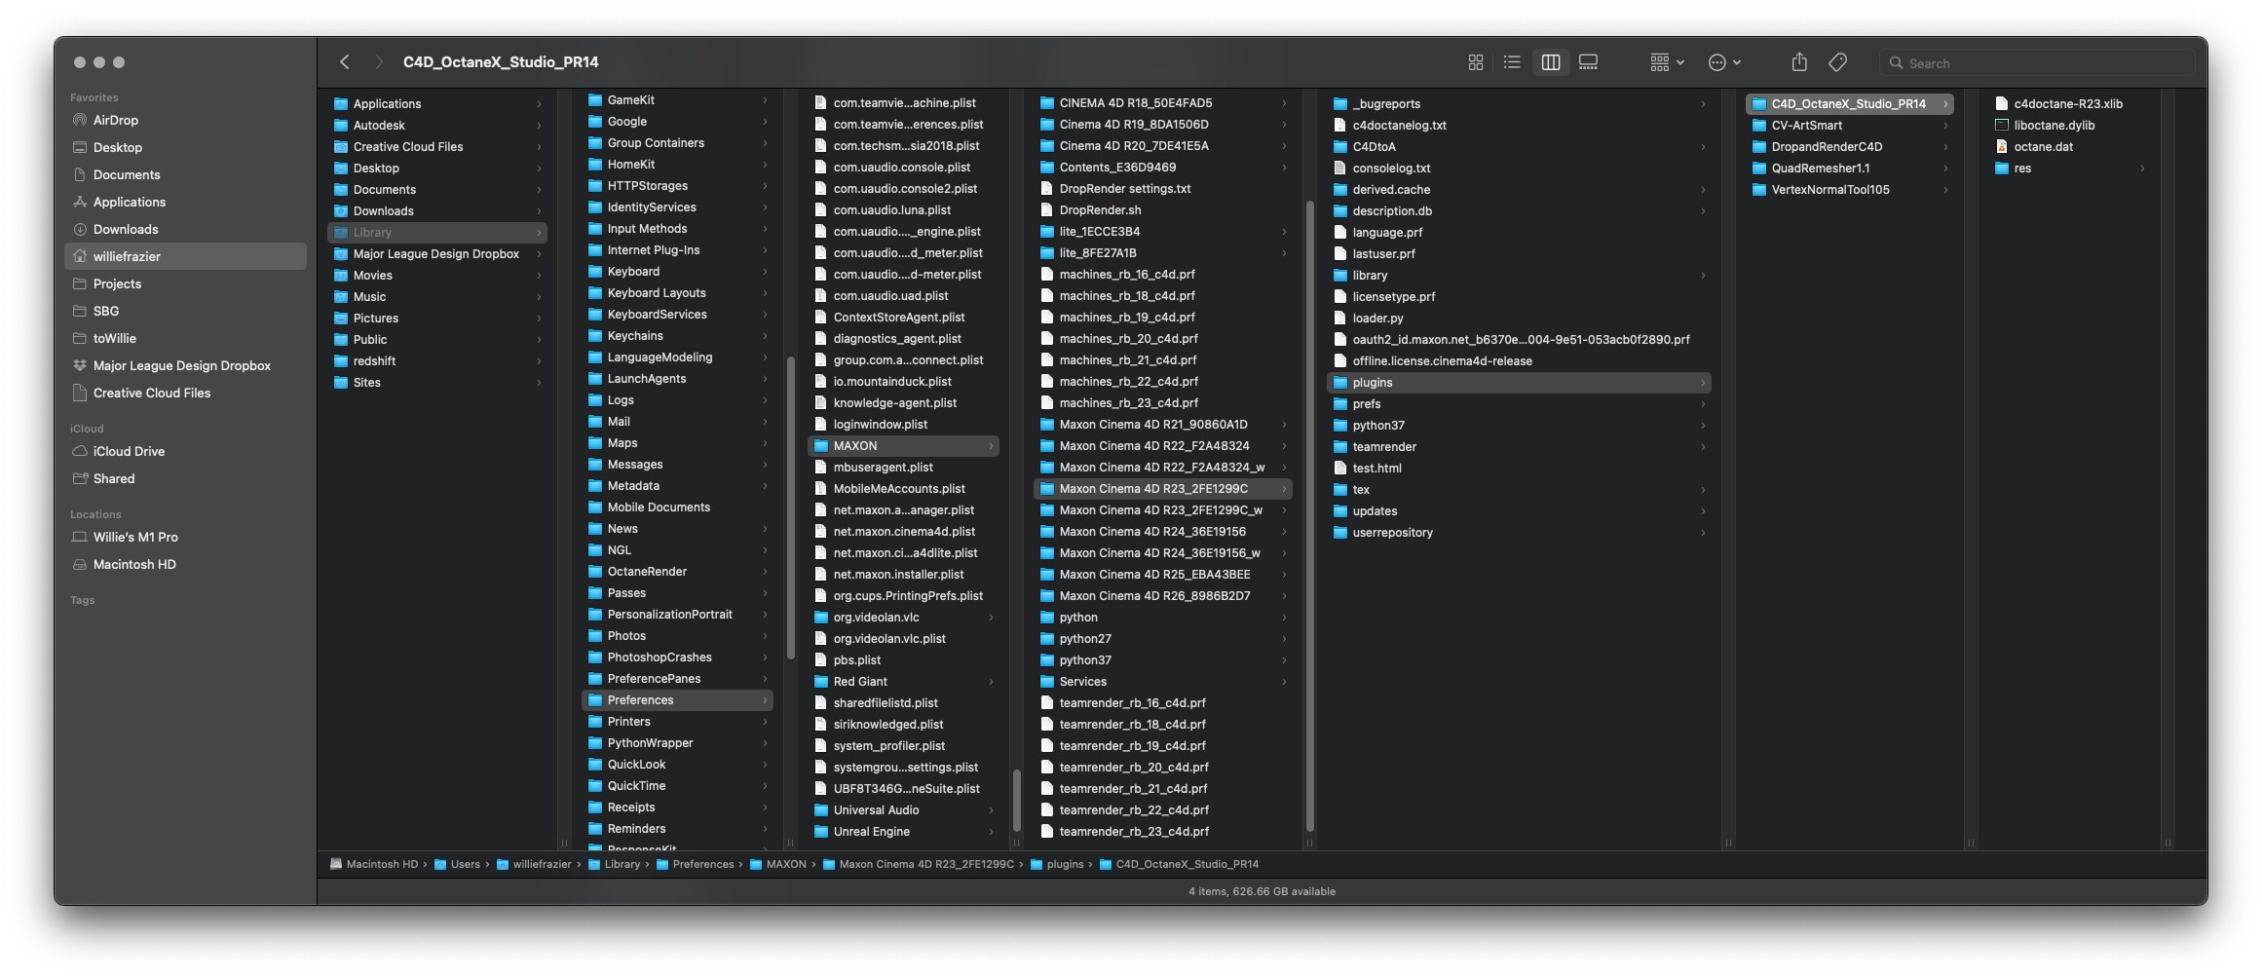Screen dimensions: 2262x977
Task: Expand the Red Giant folder chevron
Action: click(991, 682)
